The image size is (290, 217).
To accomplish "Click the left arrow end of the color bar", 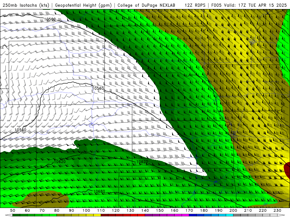I will coord(8,215).
